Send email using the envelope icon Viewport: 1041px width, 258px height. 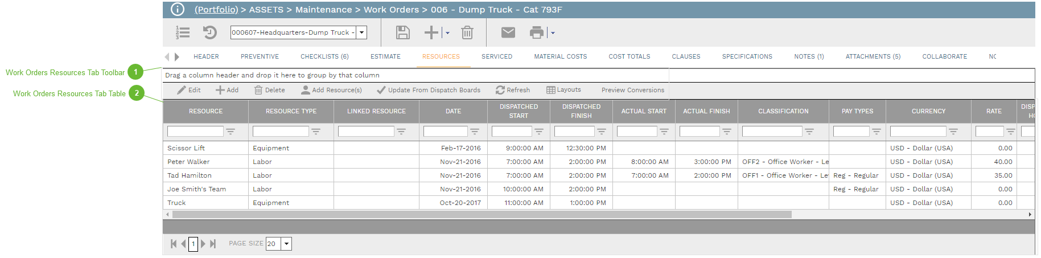(508, 32)
